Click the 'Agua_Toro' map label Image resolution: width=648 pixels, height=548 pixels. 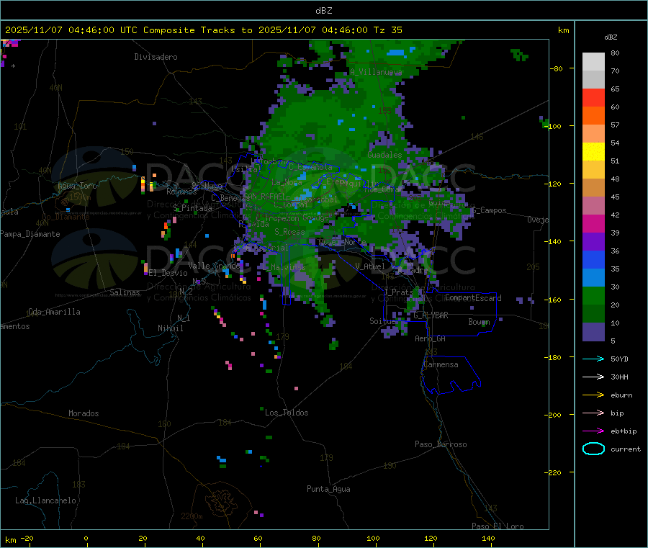77,186
